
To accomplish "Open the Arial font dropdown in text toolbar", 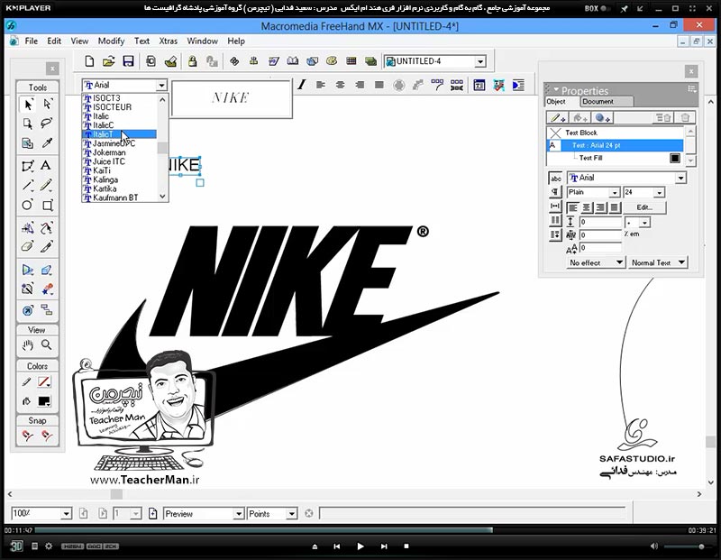I will point(161,85).
